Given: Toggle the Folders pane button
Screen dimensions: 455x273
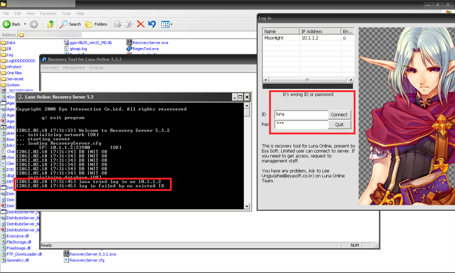Looking at the screenshot, I should tap(97, 24).
